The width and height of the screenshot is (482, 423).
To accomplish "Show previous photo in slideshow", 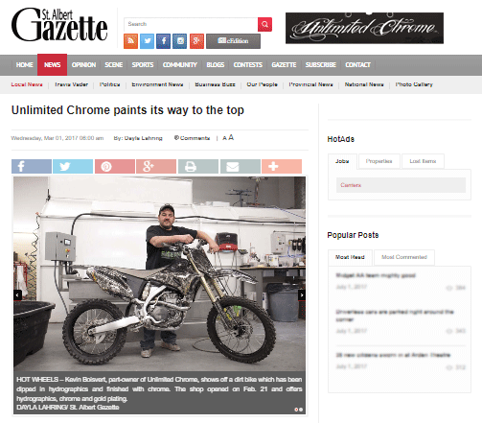I will pos(18,294).
